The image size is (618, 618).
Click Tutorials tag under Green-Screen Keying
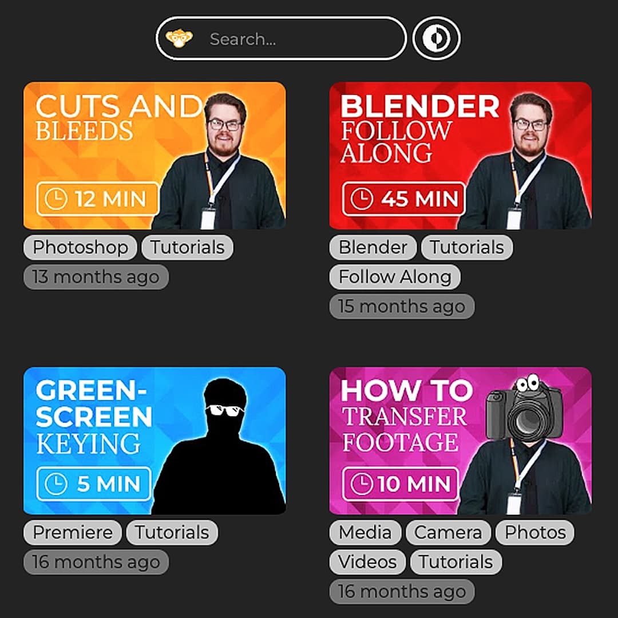172,533
